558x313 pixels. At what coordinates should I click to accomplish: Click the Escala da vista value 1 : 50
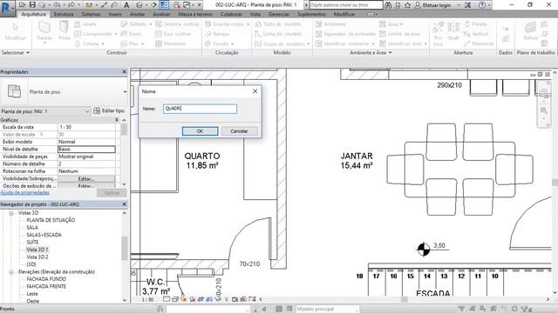[86, 127]
